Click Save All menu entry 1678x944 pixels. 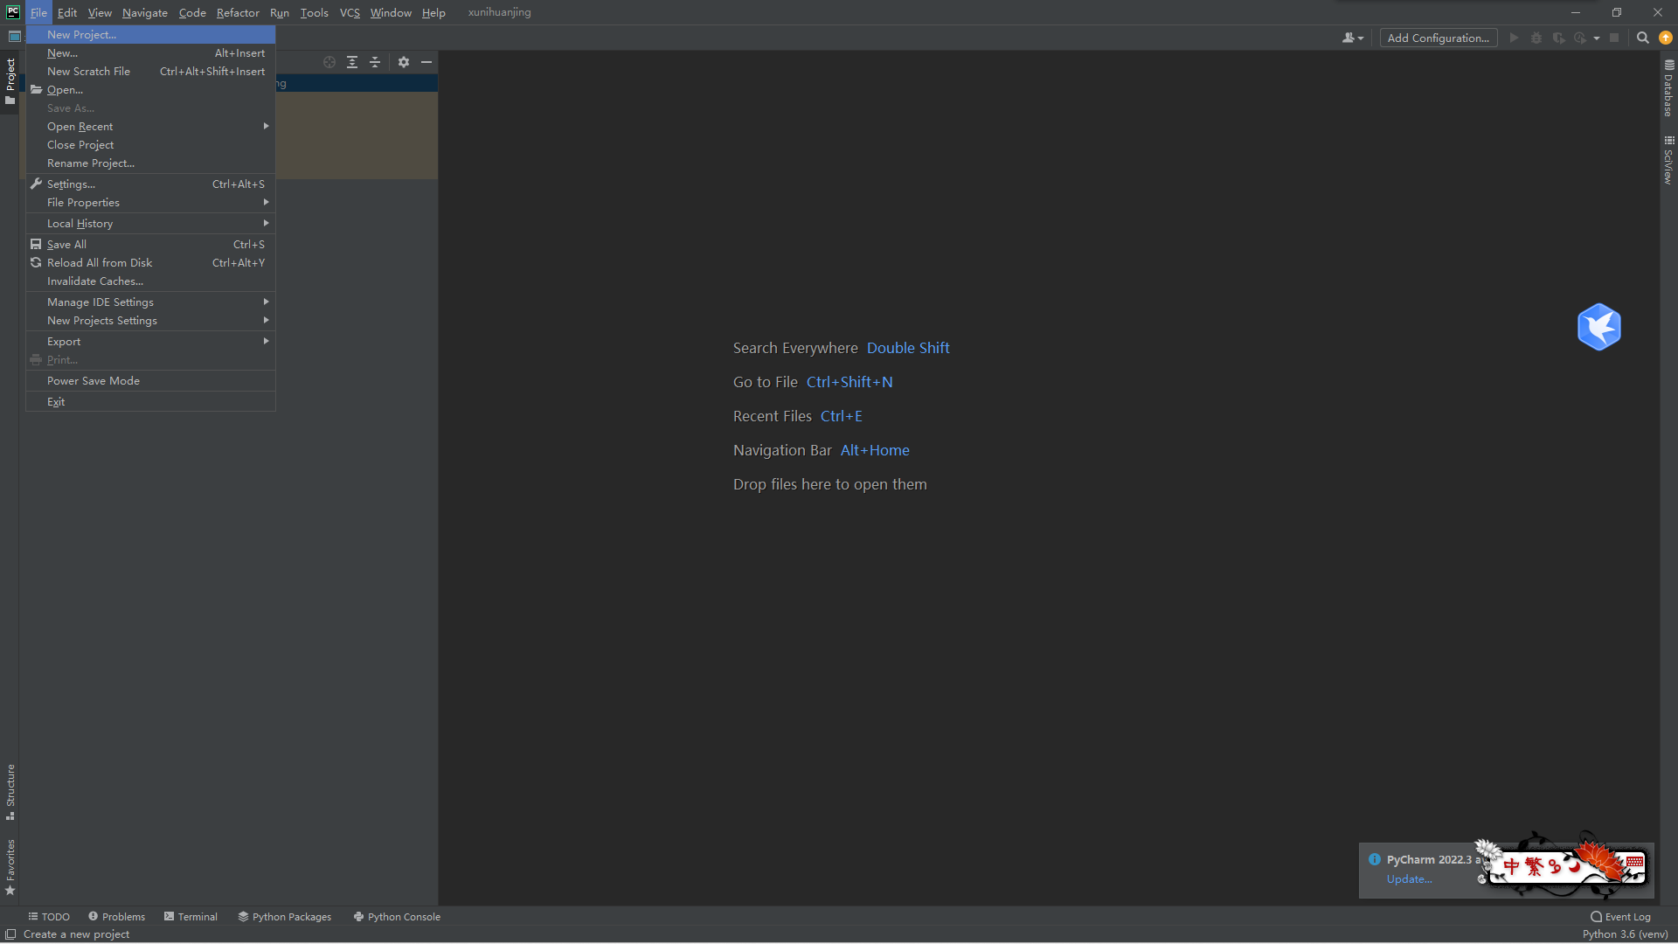tap(150, 245)
